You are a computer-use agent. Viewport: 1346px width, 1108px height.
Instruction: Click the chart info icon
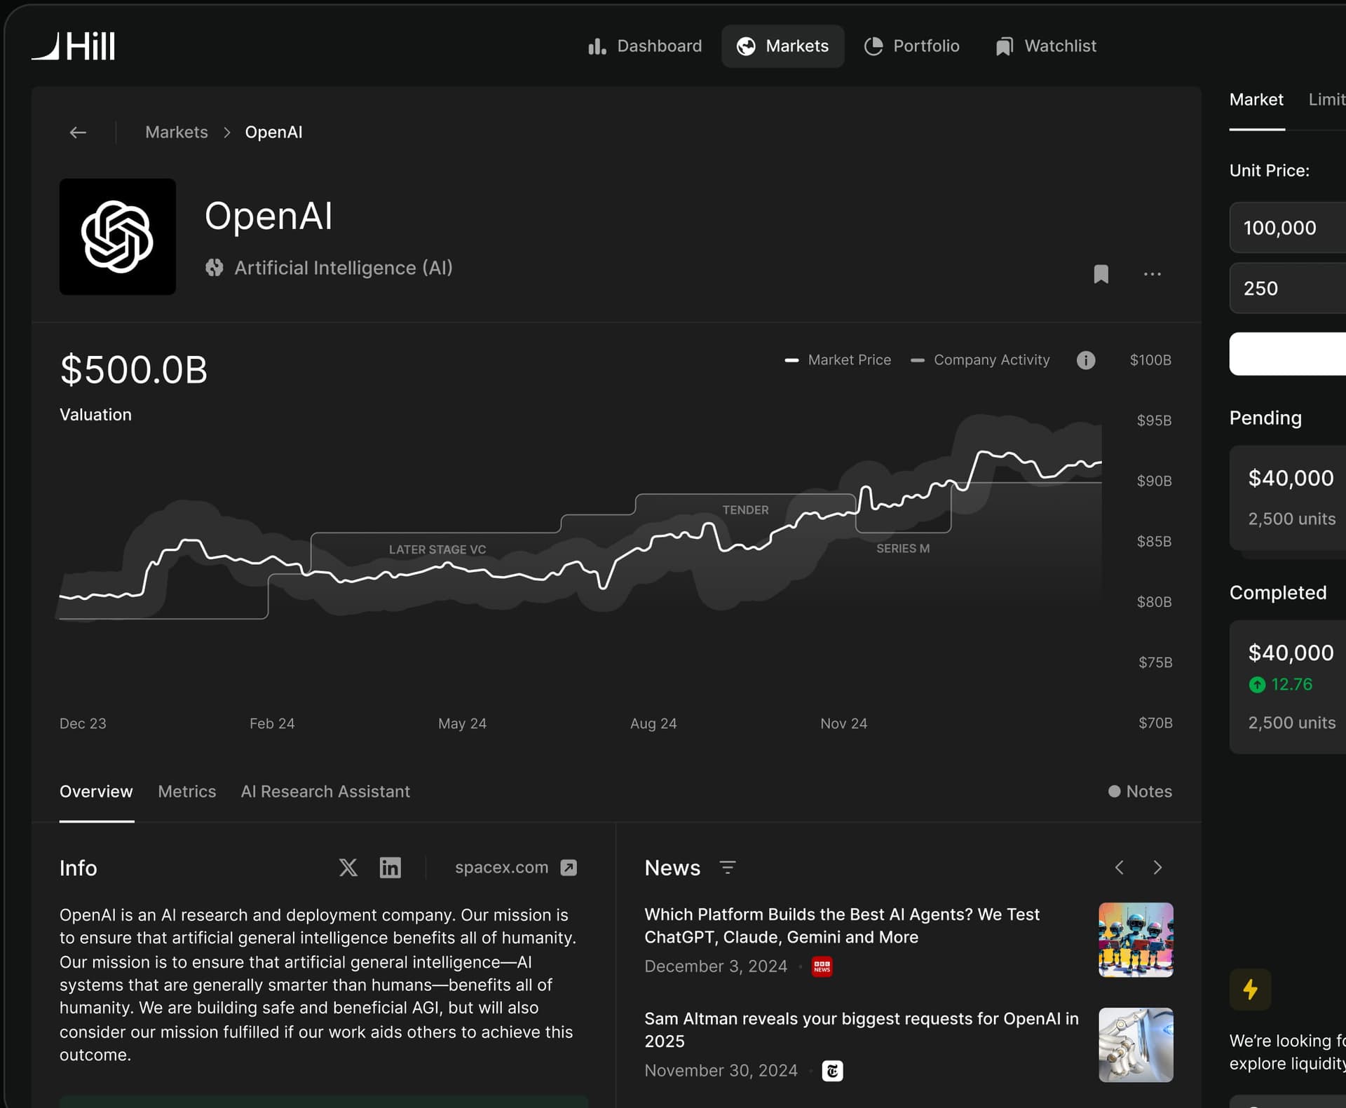(x=1085, y=360)
